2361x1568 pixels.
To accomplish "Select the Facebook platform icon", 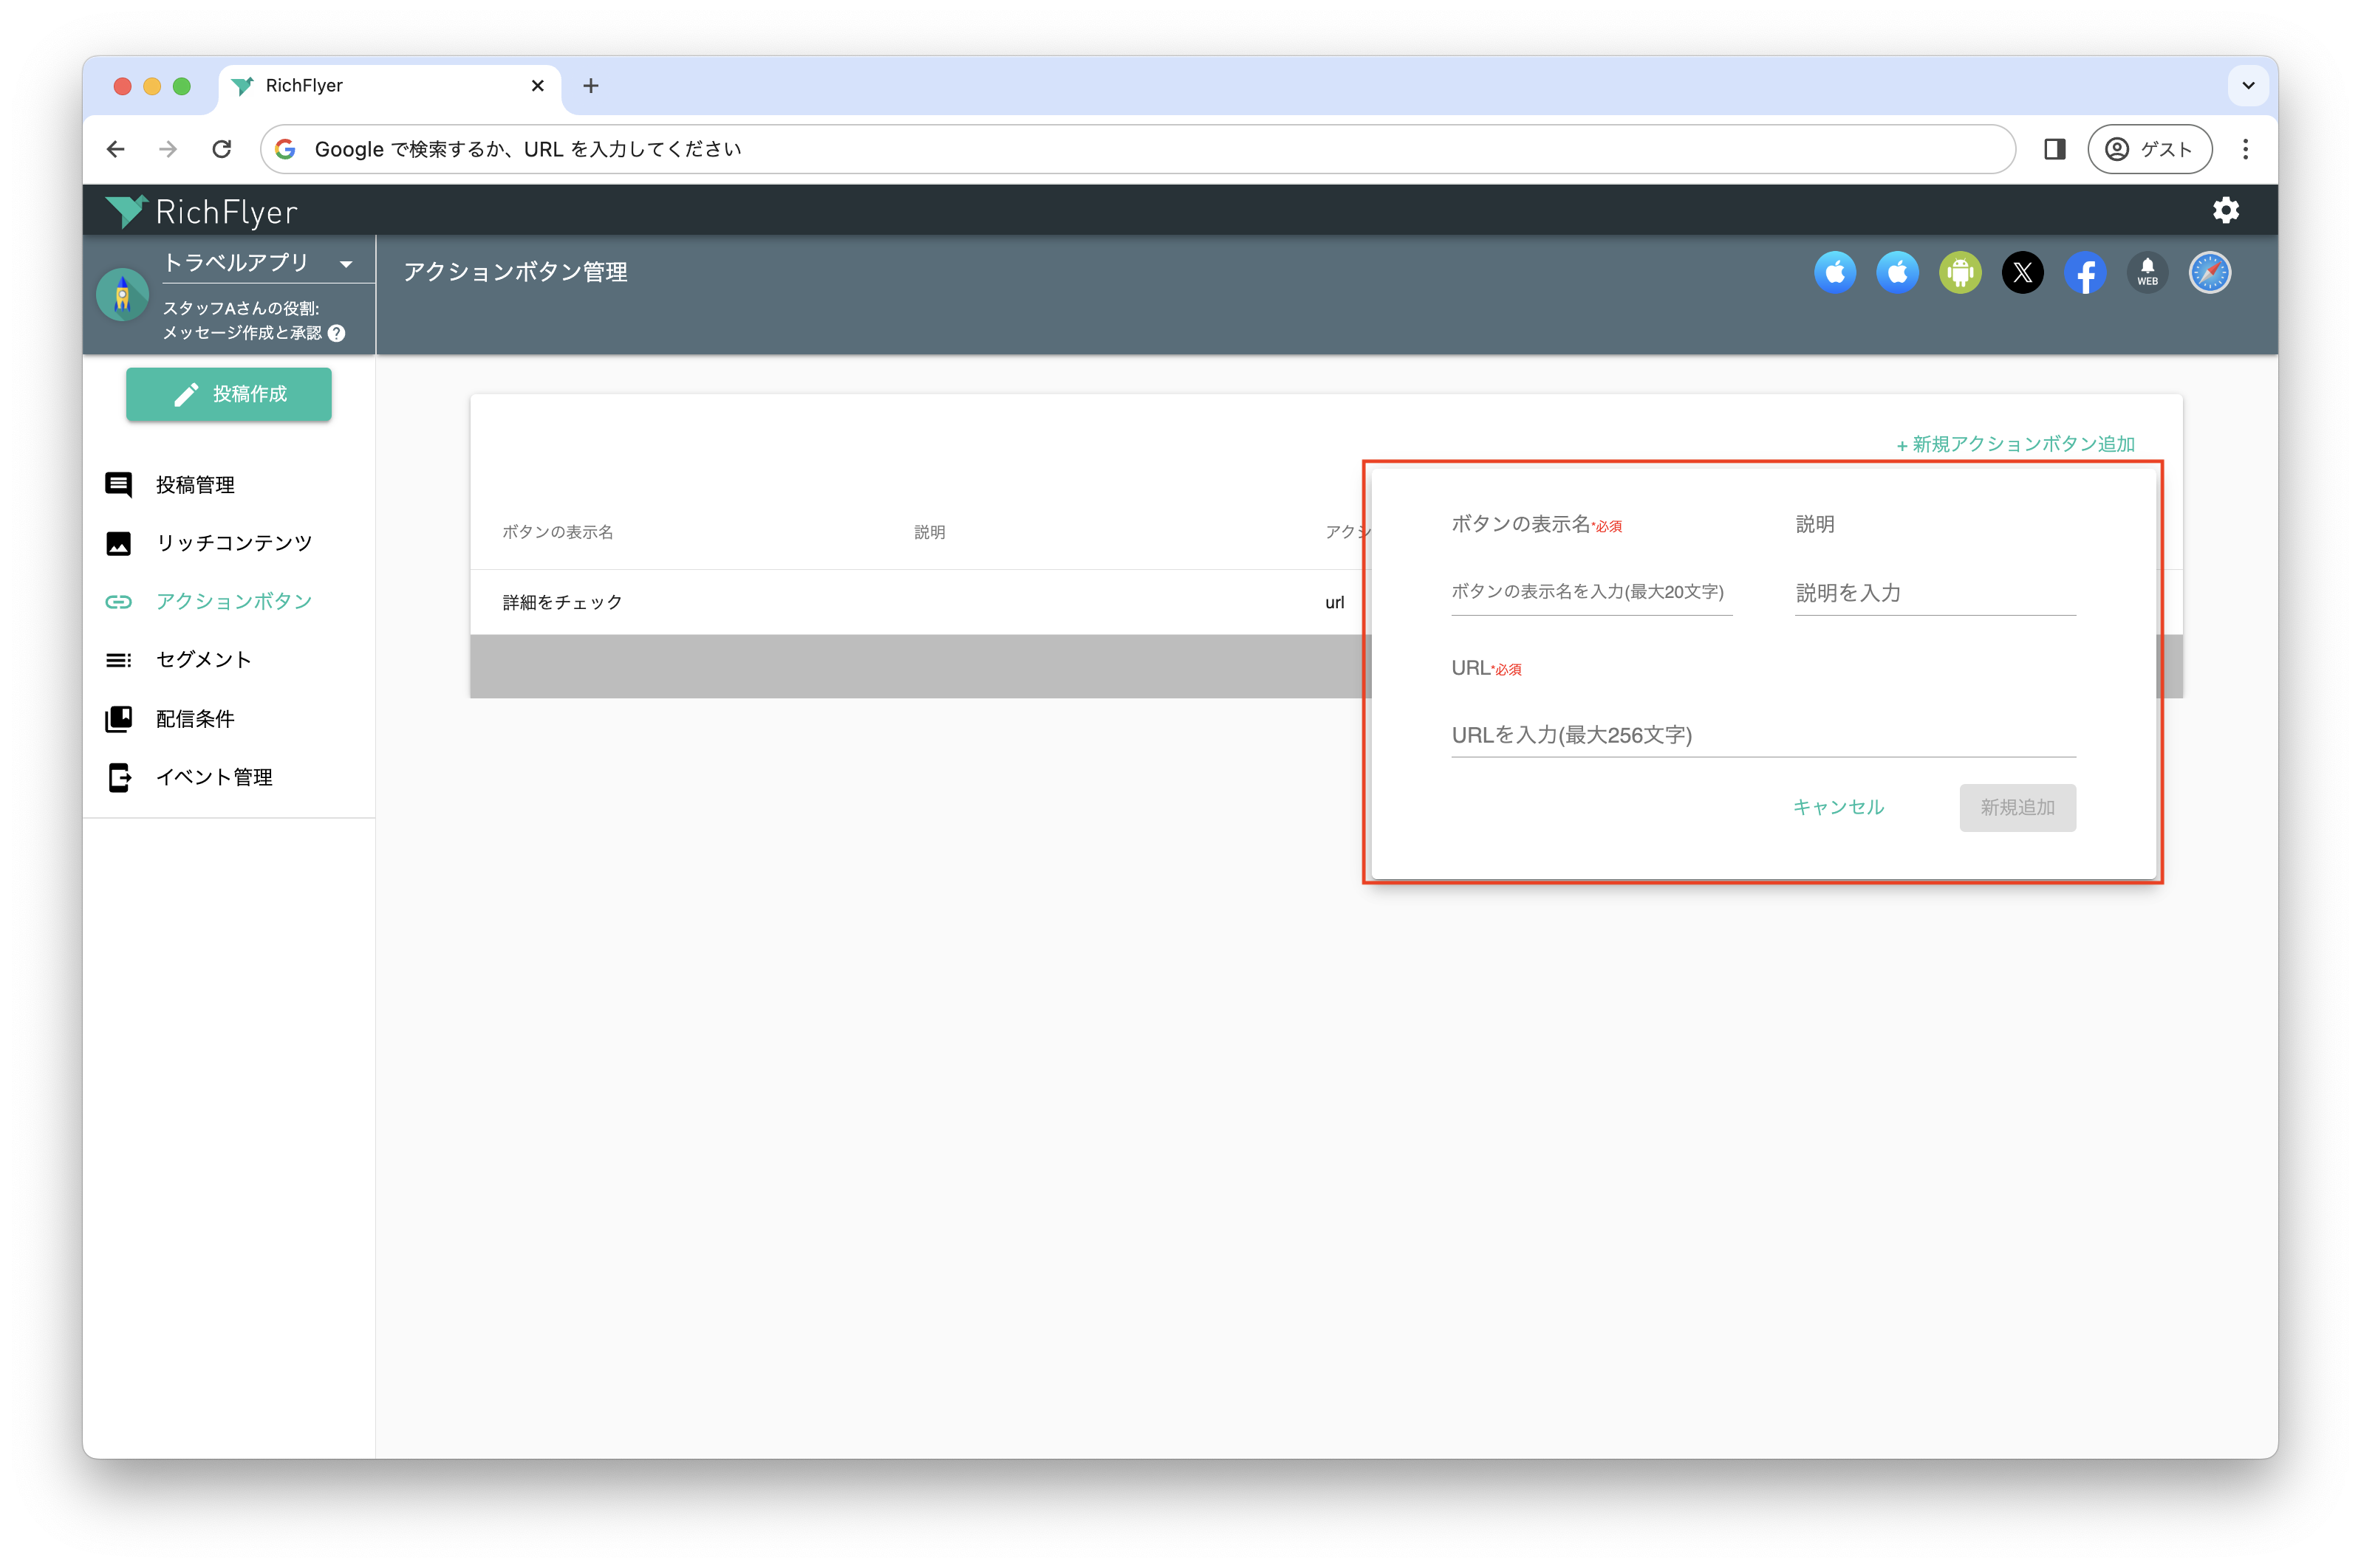I will [2085, 272].
